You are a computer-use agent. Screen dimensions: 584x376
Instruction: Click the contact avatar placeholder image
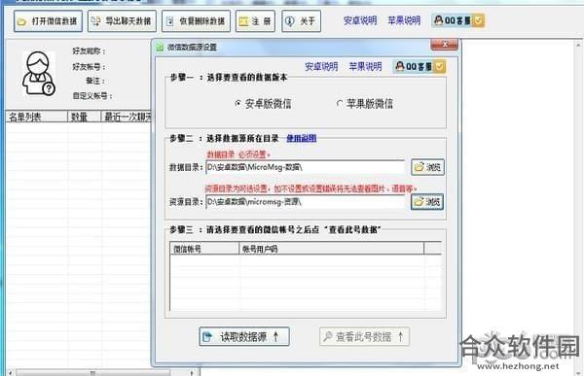point(39,74)
